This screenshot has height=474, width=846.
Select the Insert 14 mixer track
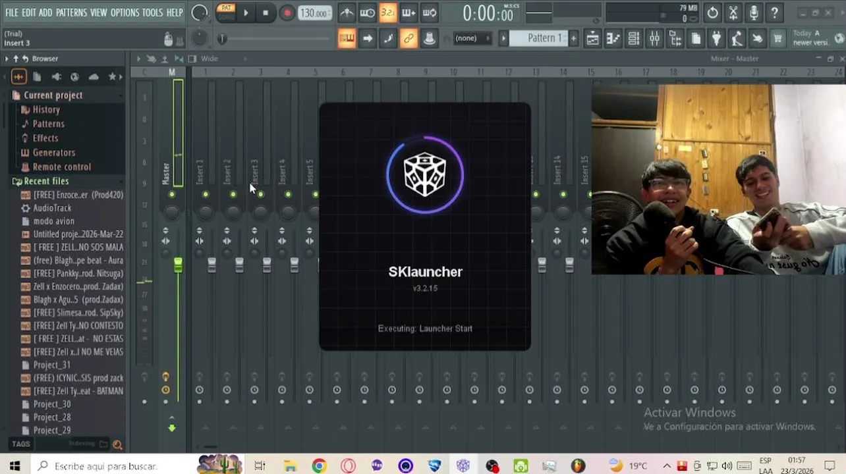pyautogui.click(x=557, y=169)
